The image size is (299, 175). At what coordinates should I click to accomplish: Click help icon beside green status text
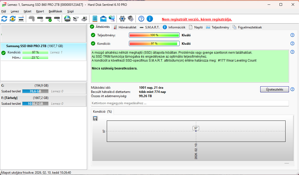tap(292, 52)
